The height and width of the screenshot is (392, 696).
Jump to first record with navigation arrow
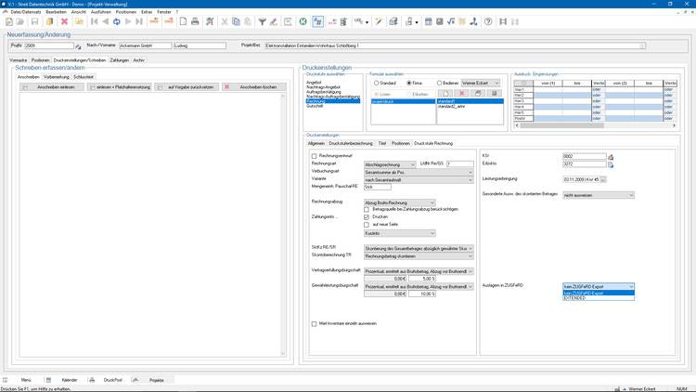[x=93, y=21]
